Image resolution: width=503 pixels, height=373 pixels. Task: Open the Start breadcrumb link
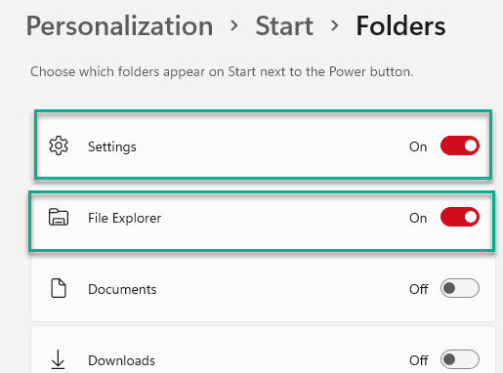(x=284, y=26)
